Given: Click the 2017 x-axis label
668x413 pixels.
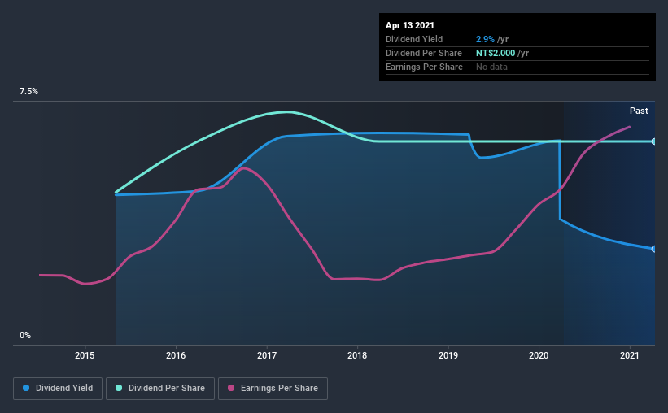Looking at the screenshot, I should pos(267,355).
